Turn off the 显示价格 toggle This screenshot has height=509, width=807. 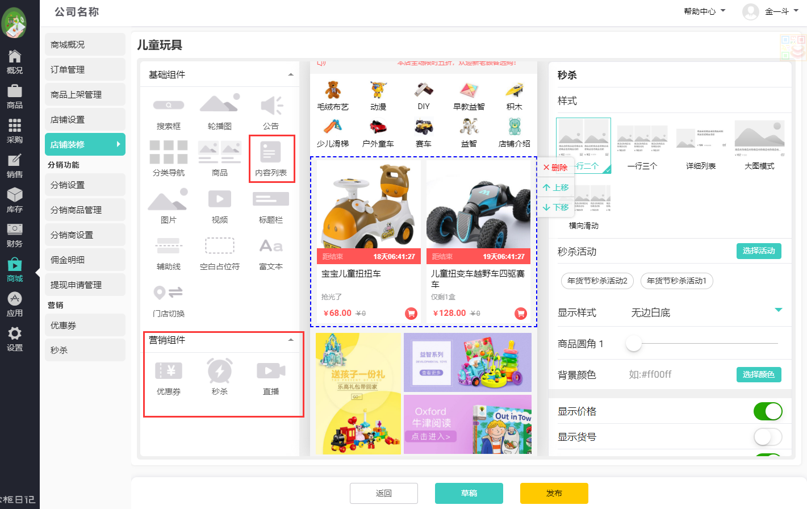767,411
